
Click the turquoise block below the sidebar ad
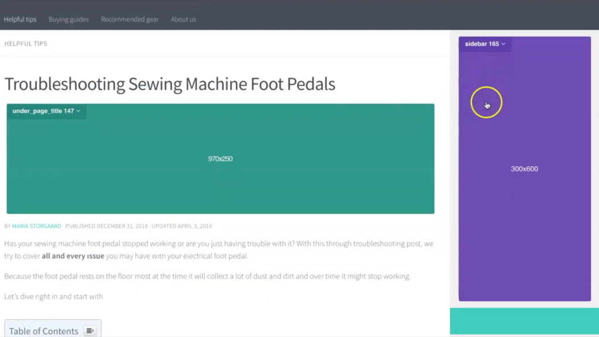click(x=524, y=321)
